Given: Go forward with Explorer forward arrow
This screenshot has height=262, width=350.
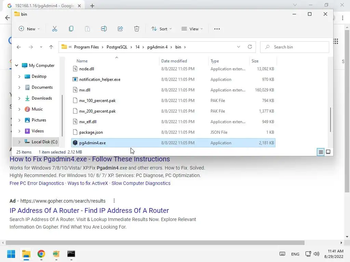Looking at the screenshot, I should click(x=31, y=47).
